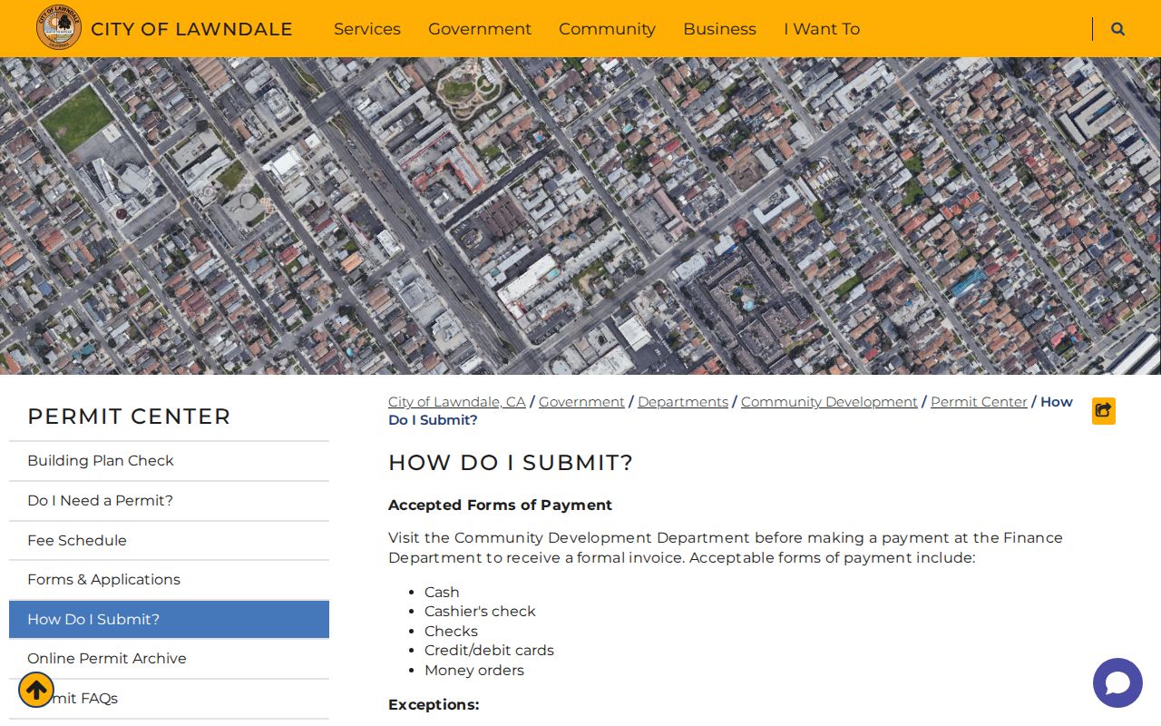Open the Government menu
1161x726 pixels.
[x=480, y=29]
